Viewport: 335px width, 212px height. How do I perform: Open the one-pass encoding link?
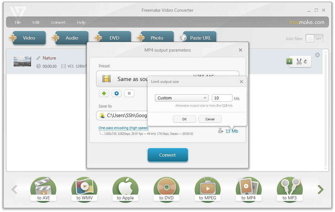click(123, 128)
